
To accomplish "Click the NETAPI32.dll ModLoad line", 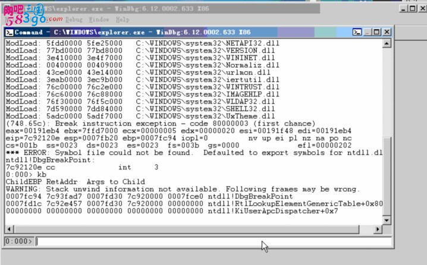I will (x=142, y=43).
